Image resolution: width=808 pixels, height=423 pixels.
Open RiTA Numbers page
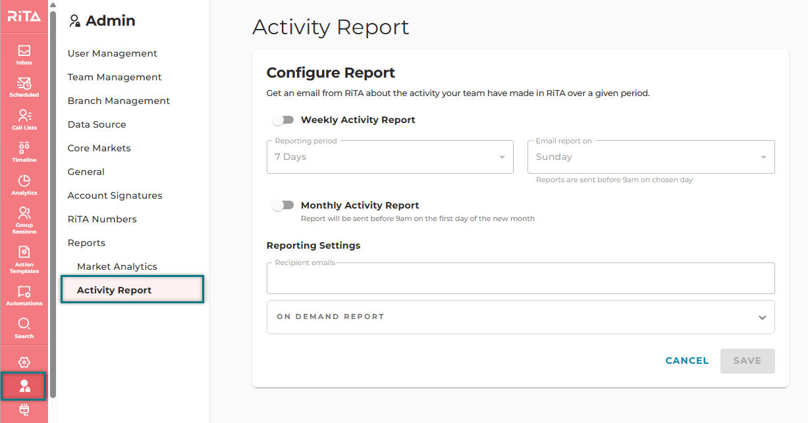102,219
